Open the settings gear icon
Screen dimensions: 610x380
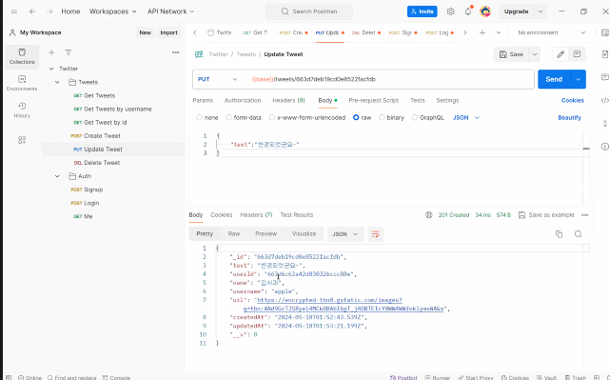(x=450, y=11)
